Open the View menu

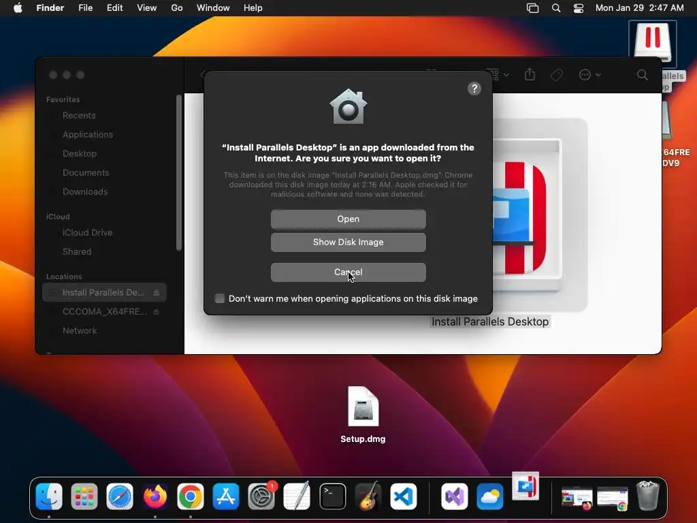[147, 8]
